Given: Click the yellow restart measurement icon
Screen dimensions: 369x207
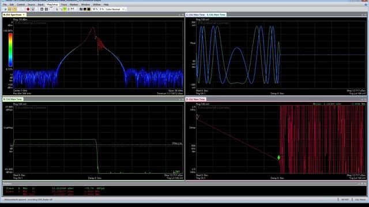Looking at the screenshot, I should point(14,9).
